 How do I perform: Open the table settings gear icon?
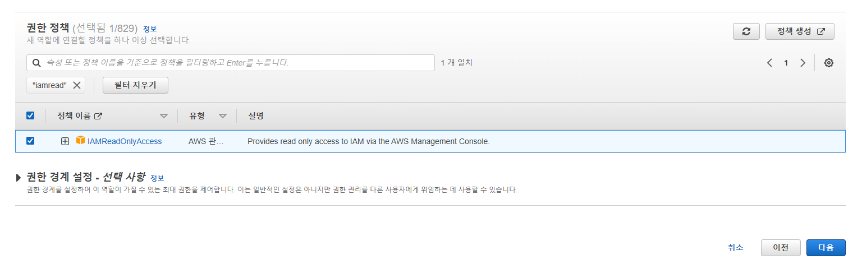click(828, 63)
